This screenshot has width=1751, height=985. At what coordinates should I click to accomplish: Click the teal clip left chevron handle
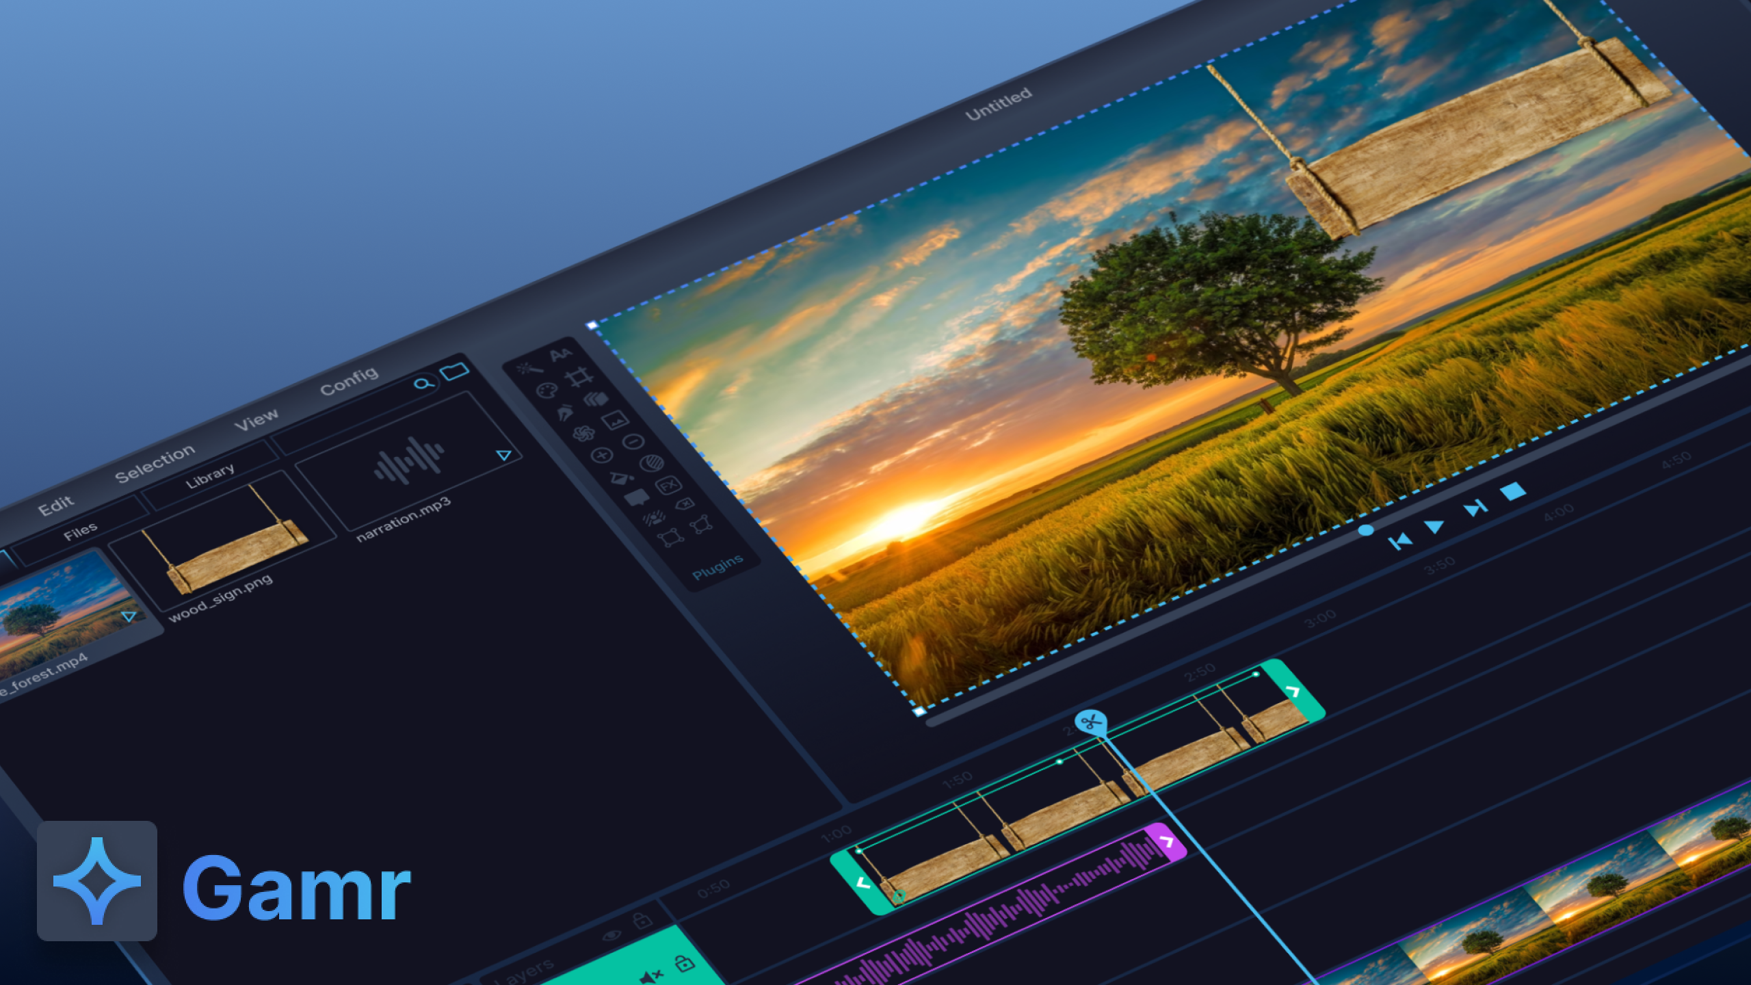tap(863, 883)
